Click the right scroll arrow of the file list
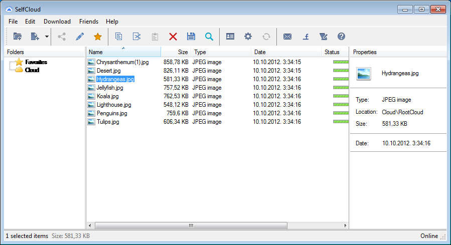Viewport: 451px width, 245px height. 345,226
